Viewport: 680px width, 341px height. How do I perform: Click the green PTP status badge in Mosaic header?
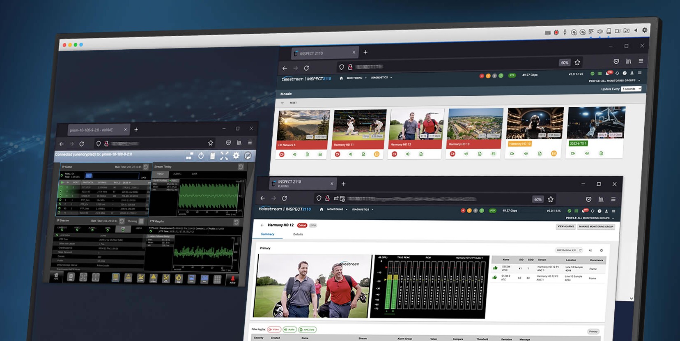[512, 75]
